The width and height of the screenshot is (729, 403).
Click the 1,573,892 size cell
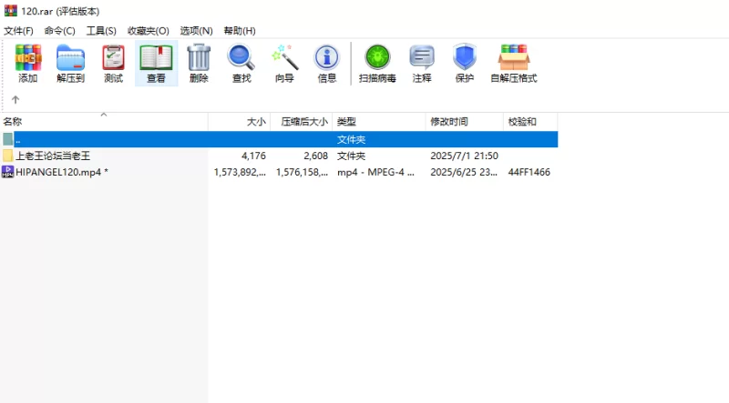tap(240, 172)
